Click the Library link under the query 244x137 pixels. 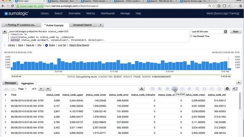point(11,45)
